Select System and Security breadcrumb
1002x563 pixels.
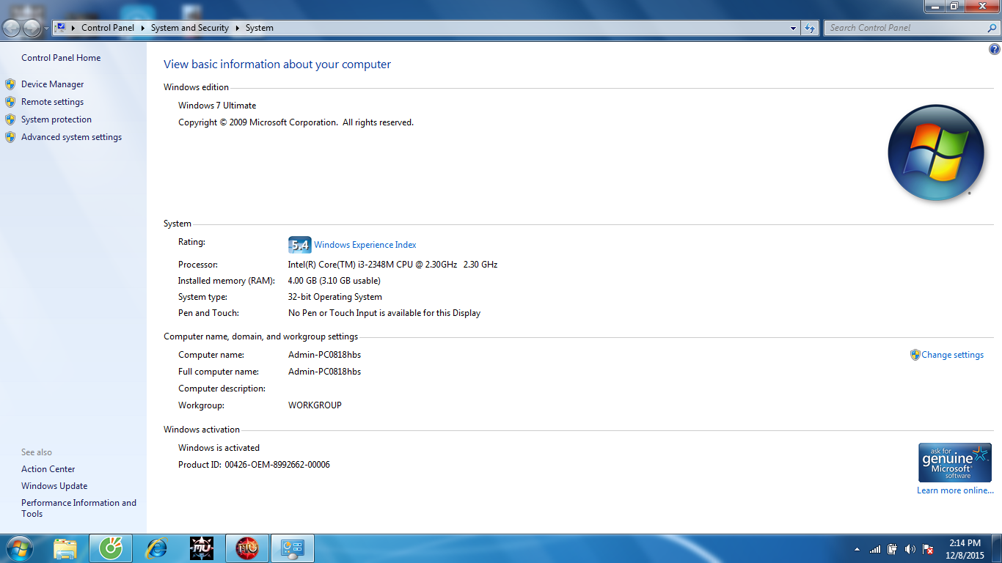tap(190, 28)
